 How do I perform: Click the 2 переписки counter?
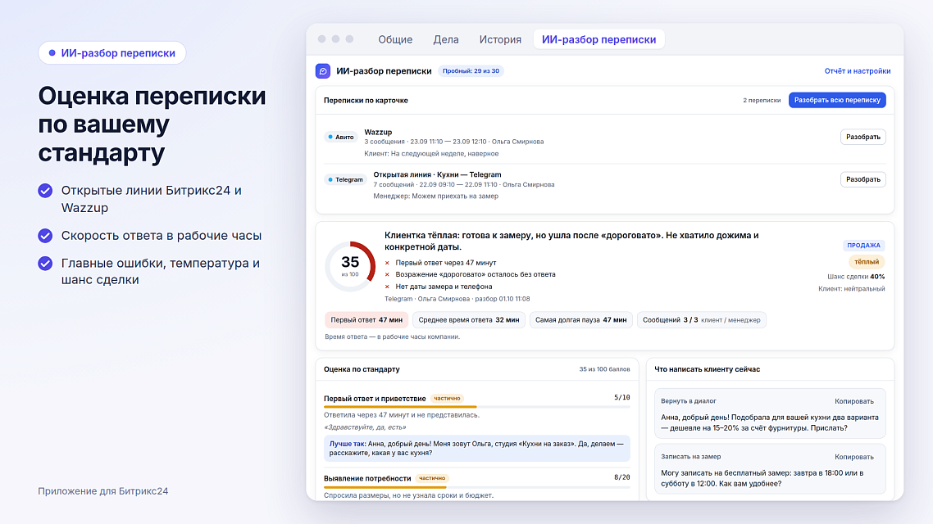pos(762,100)
